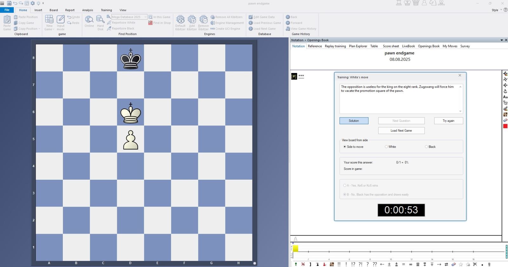The image size is (508, 267).
Task: Switch to the LiveBook tab
Action: (x=408, y=46)
